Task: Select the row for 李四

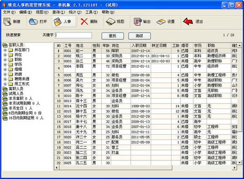Action: click(146, 68)
